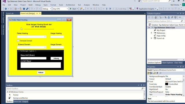Toggle the Termasuk Domain checkbox
Image resolution: width=185 pixels, height=104 pixels.
(x=18, y=41)
